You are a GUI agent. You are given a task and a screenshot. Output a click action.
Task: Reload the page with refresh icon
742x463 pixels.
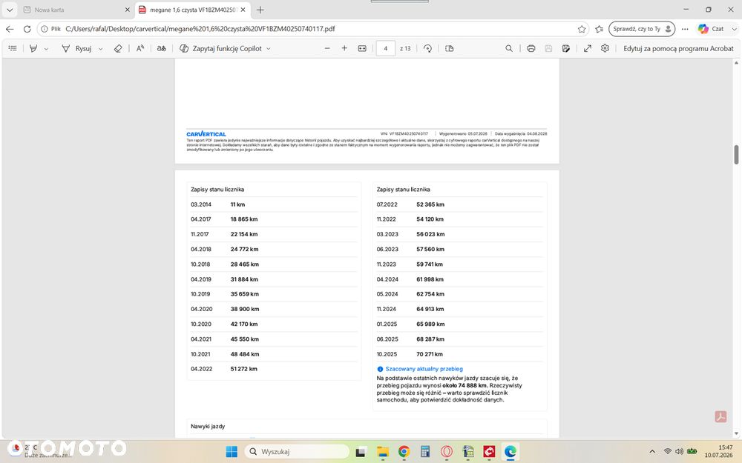27,29
